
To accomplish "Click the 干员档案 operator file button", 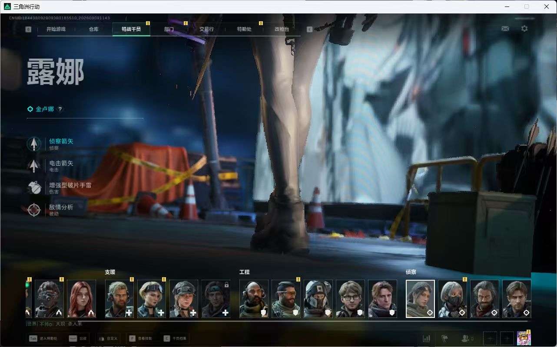I will (175, 338).
